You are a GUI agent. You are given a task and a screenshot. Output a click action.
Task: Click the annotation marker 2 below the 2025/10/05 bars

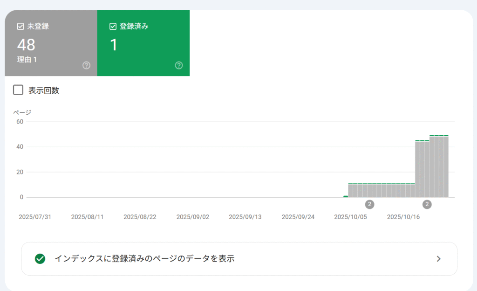tap(369, 204)
